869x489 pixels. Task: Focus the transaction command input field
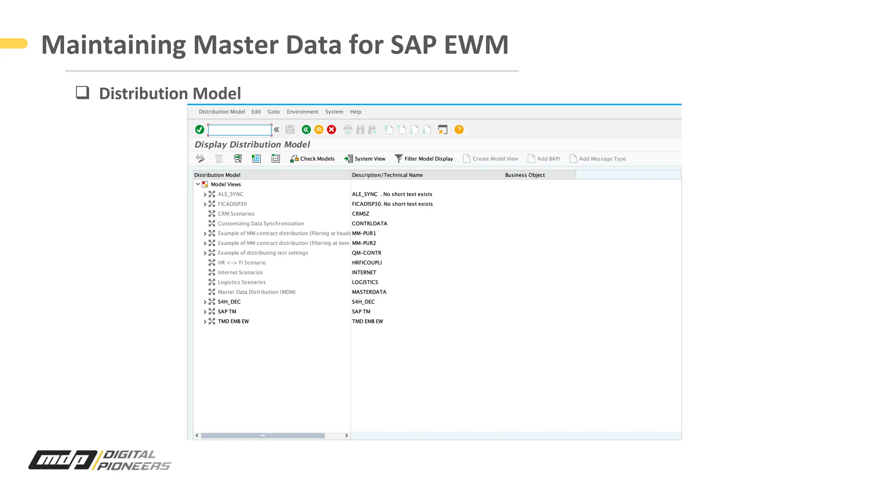[240, 129]
